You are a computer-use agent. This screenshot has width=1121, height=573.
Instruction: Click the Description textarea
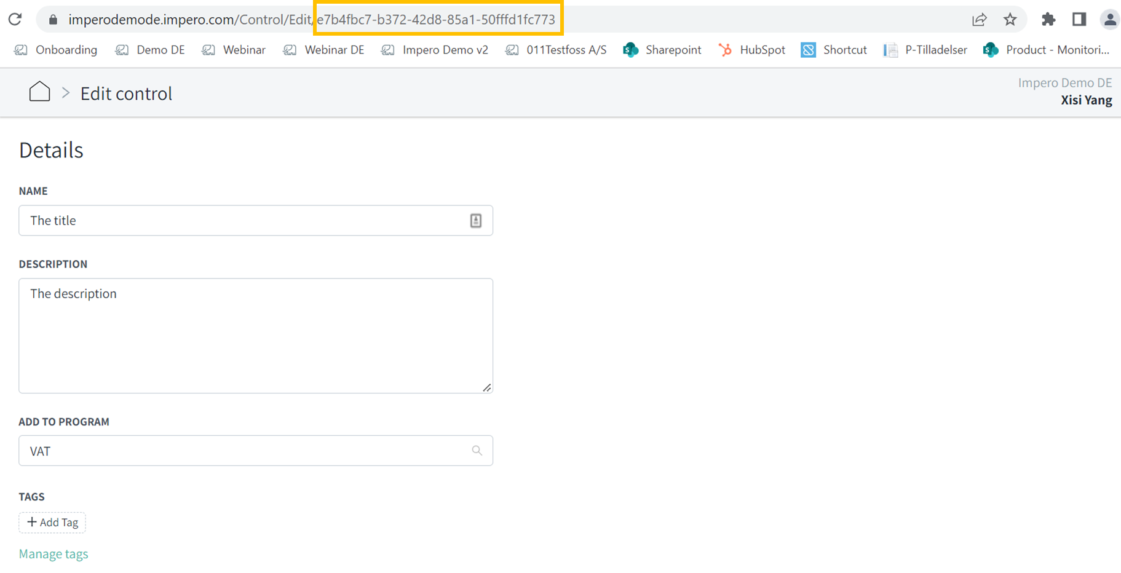(x=256, y=336)
